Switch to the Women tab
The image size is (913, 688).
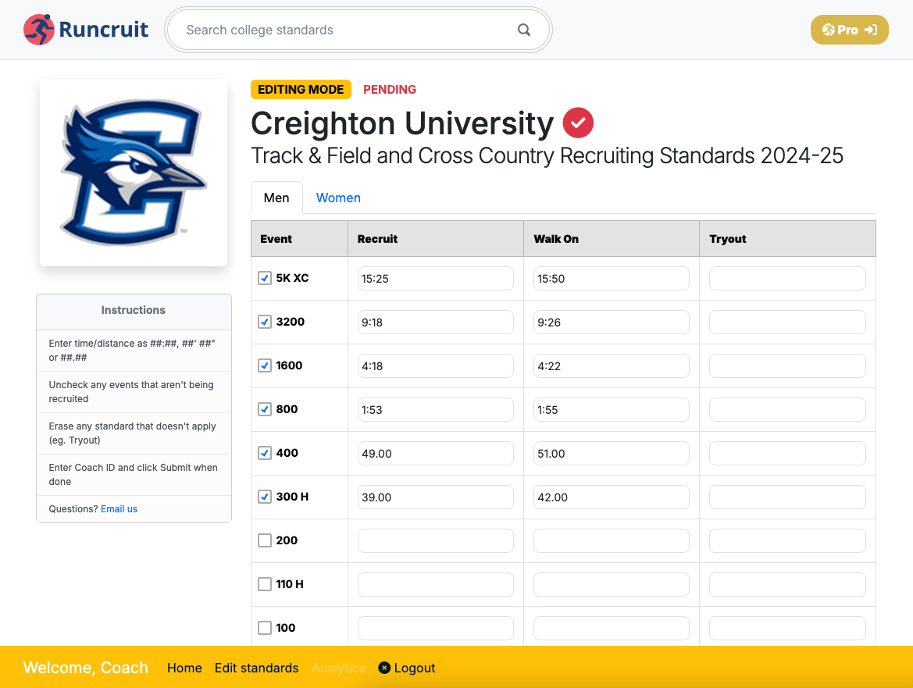[x=338, y=198]
